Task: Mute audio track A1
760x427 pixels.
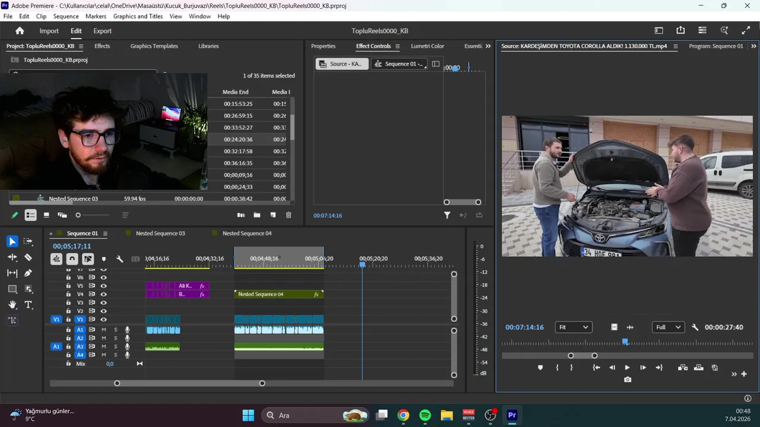Action: 104,330
